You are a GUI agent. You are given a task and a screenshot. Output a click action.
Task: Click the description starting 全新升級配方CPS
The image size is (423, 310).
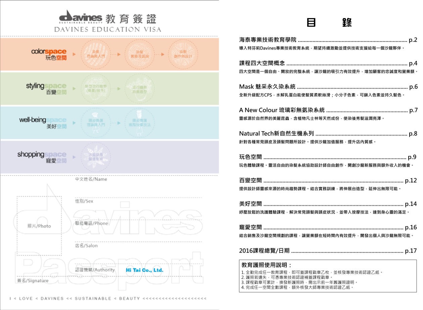click(322, 95)
